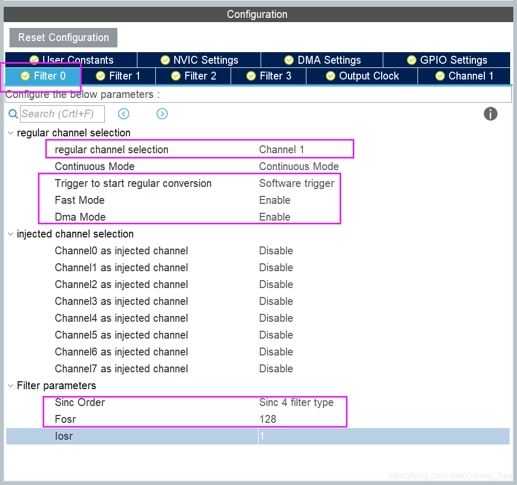Open the User Constants tab
Screen dimensions: 517x485
[71, 60]
